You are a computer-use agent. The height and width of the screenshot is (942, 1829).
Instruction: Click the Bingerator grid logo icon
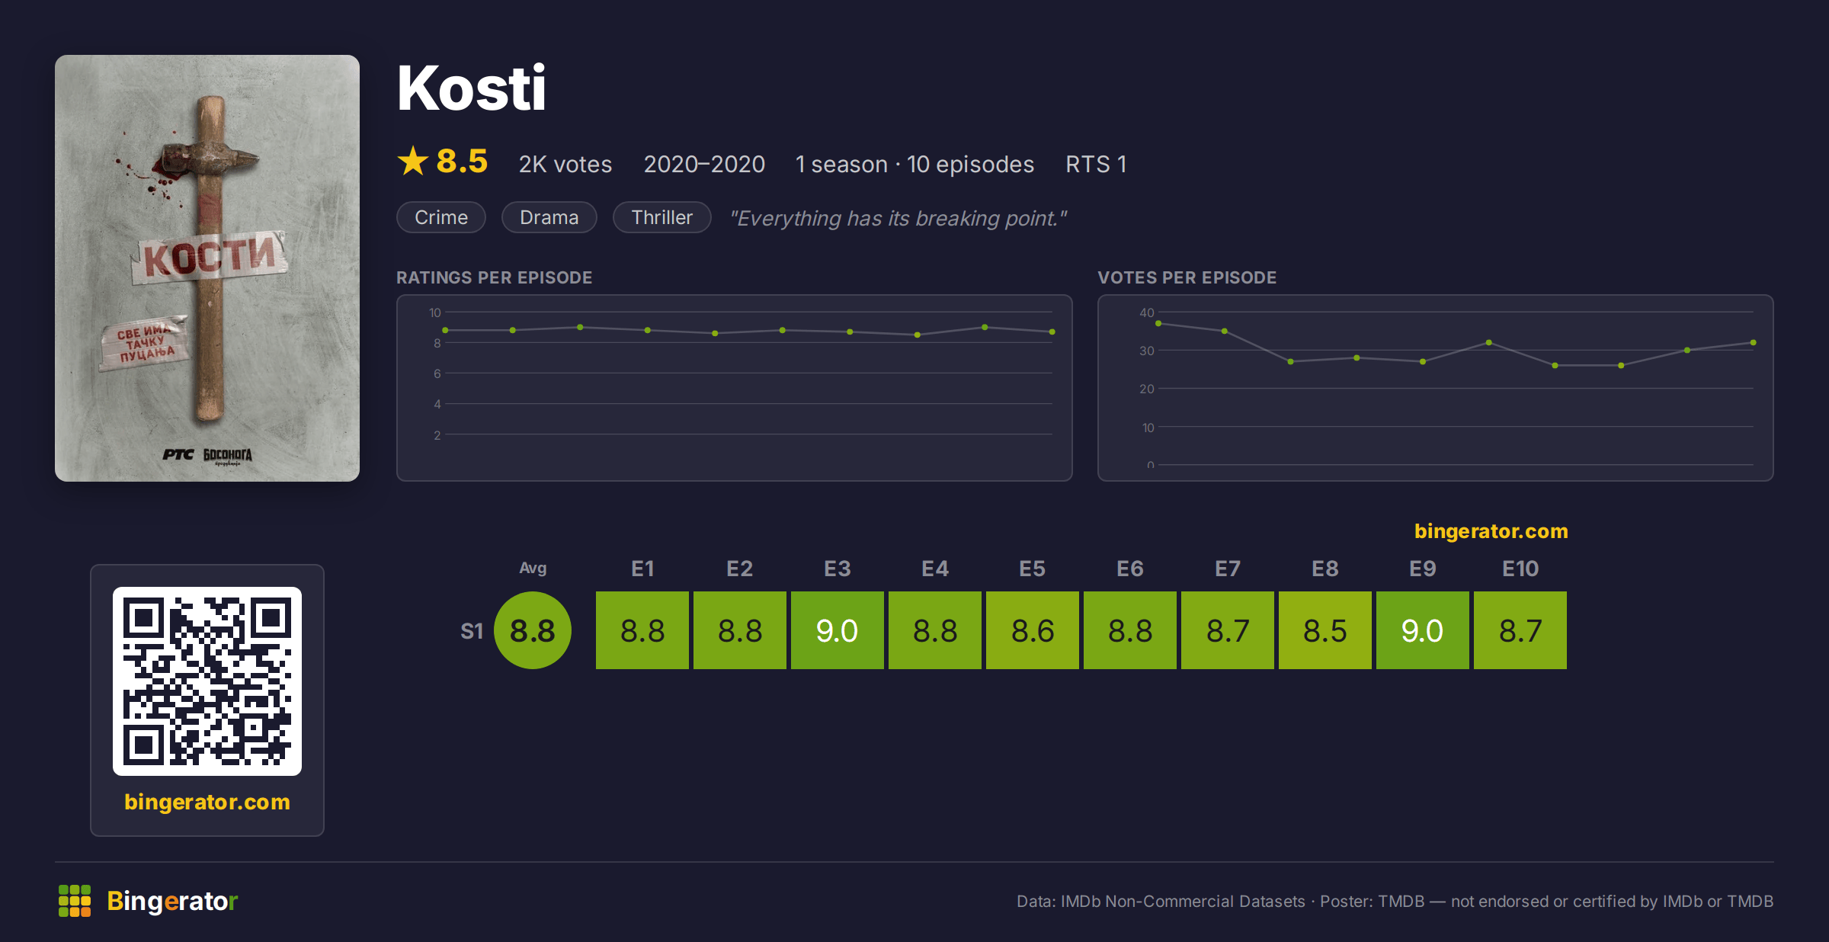click(x=75, y=901)
